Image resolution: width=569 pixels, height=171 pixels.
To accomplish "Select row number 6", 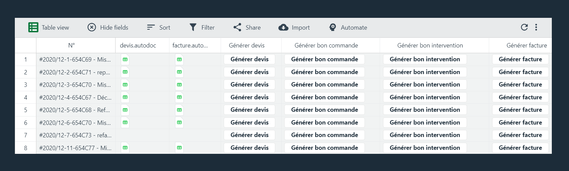I will (x=26, y=123).
